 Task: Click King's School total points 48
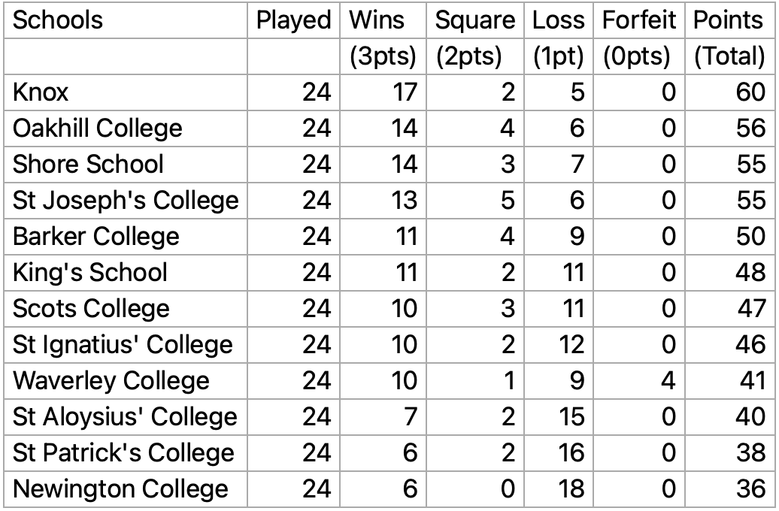click(x=750, y=273)
